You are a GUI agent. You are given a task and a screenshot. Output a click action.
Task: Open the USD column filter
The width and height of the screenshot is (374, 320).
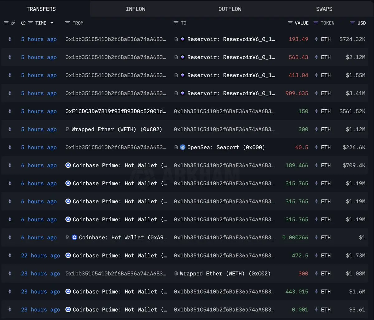pos(353,23)
